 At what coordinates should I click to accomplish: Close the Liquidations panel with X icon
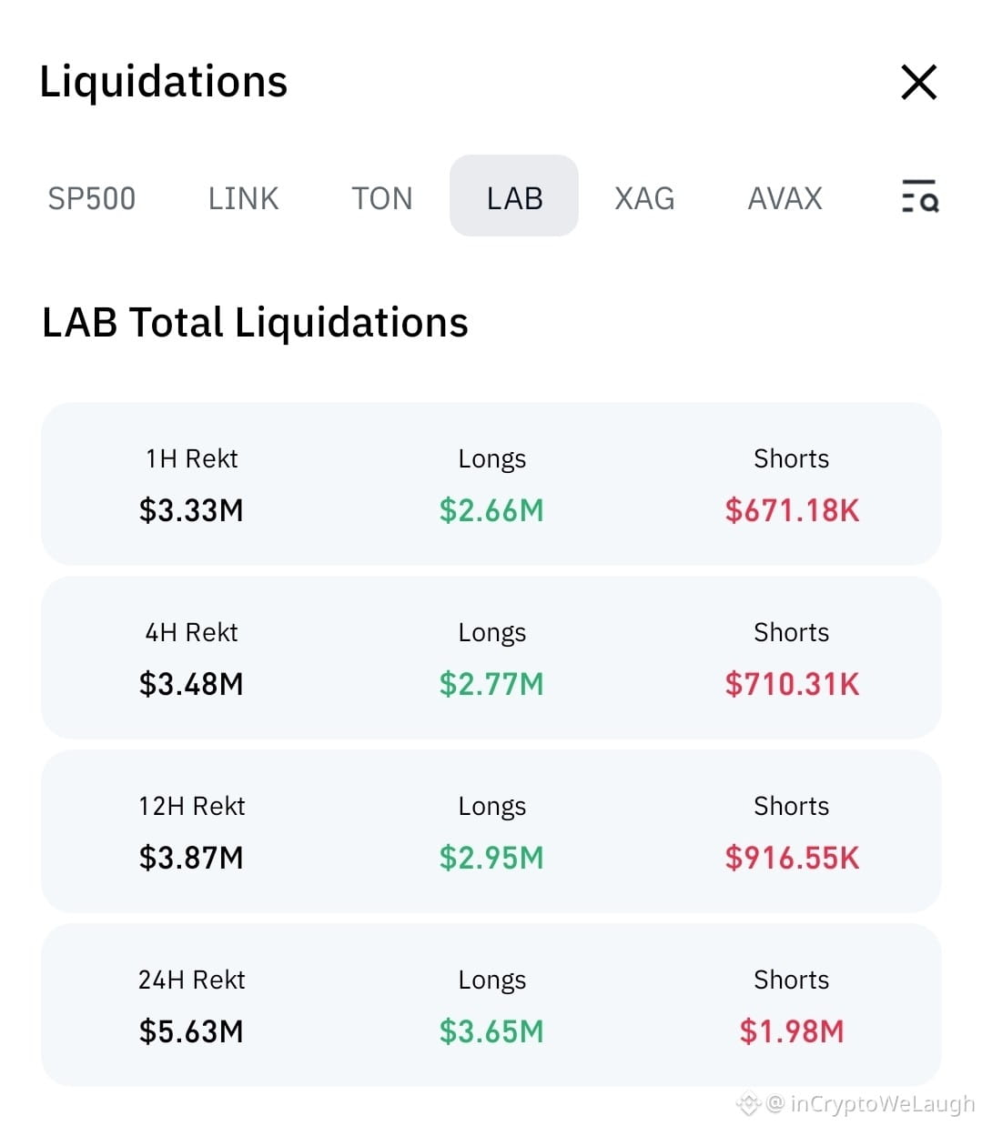pyautogui.click(x=918, y=82)
